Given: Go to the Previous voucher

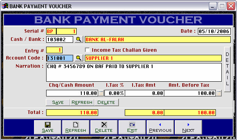Looking at the screenshot, I should 160,127.
